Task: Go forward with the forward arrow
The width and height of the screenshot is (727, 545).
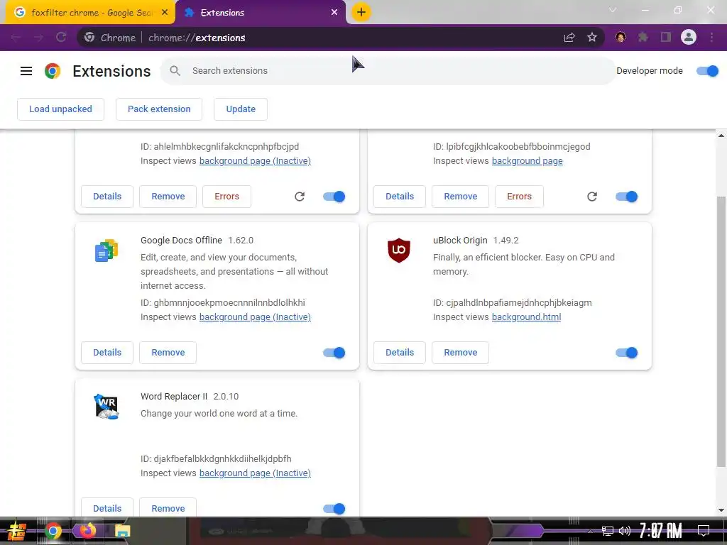Action: click(38, 37)
